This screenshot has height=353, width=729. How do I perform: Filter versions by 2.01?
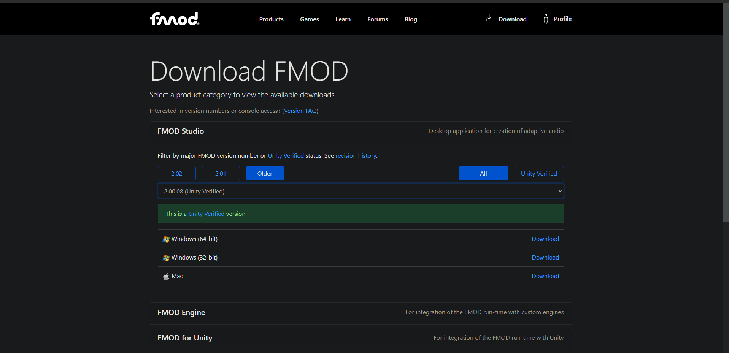click(221, 173)
